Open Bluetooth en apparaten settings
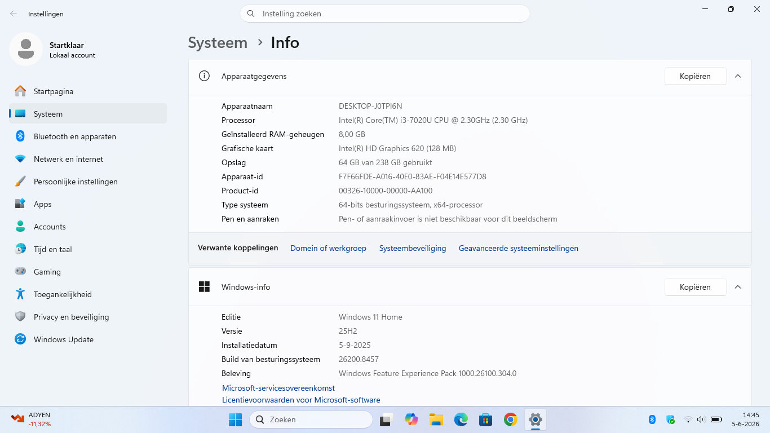 [x=88, y=136]
